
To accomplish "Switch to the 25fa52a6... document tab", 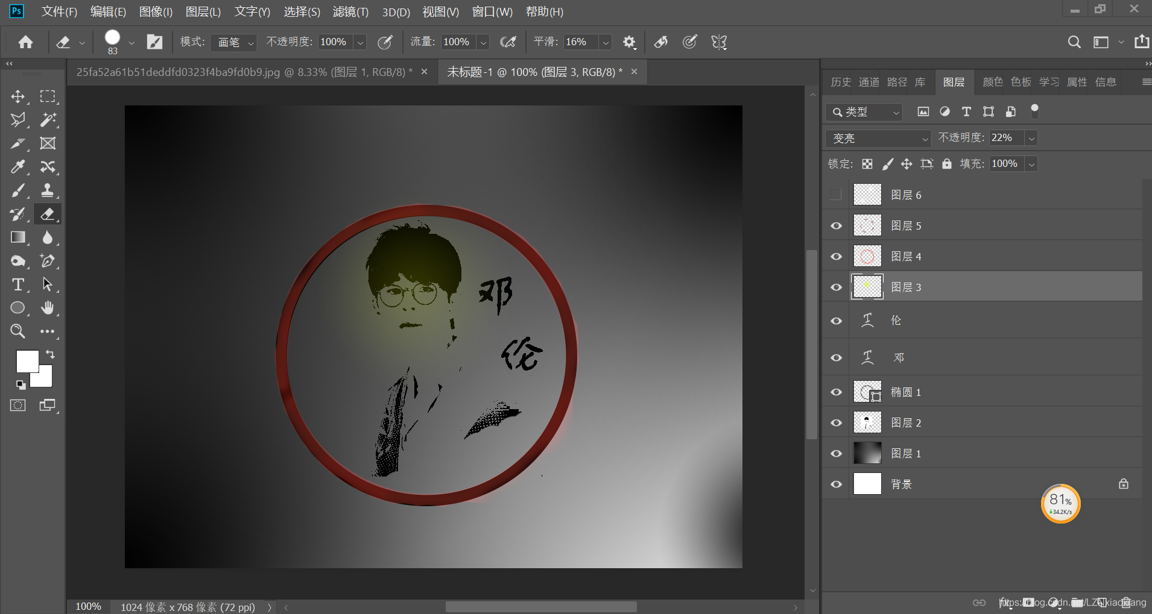I will point(241,71).
